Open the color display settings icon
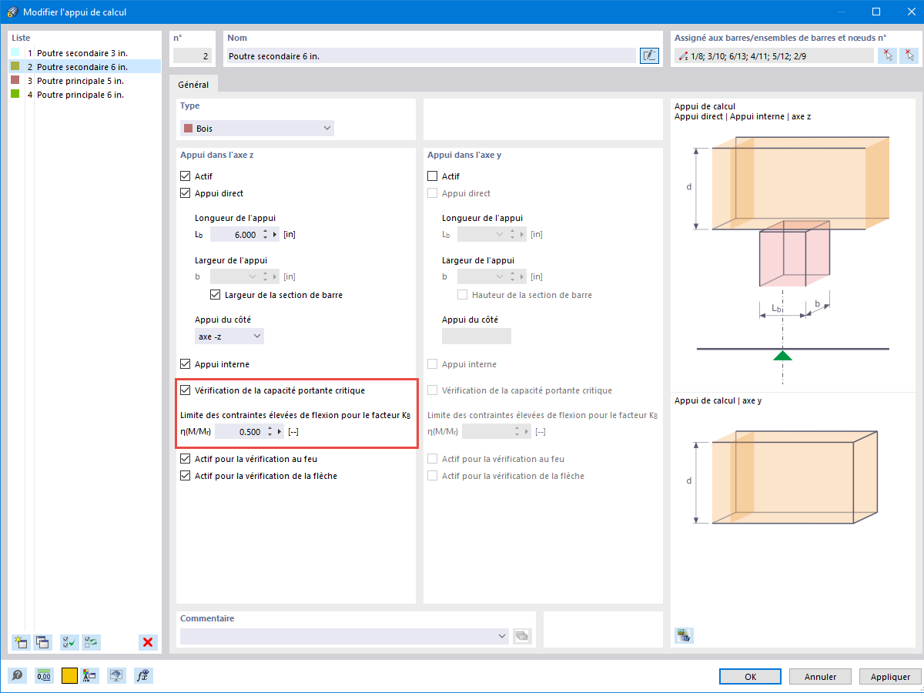 (89, 676)
